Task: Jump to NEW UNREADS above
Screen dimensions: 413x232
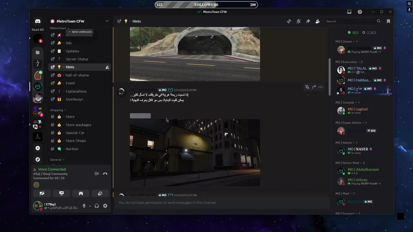Action: (x=80, y=32)
